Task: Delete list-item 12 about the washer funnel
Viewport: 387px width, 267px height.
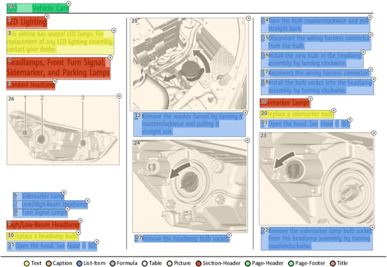Action: click(245, 113)
